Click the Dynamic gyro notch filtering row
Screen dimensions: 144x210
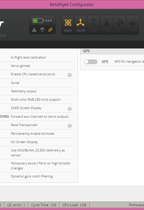37,176
